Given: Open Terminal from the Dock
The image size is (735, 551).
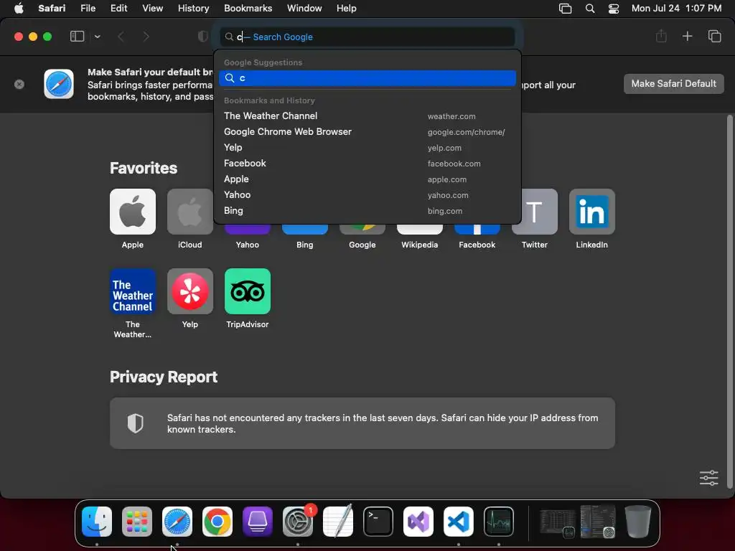Looking at the screenshot, I should 378,522.
